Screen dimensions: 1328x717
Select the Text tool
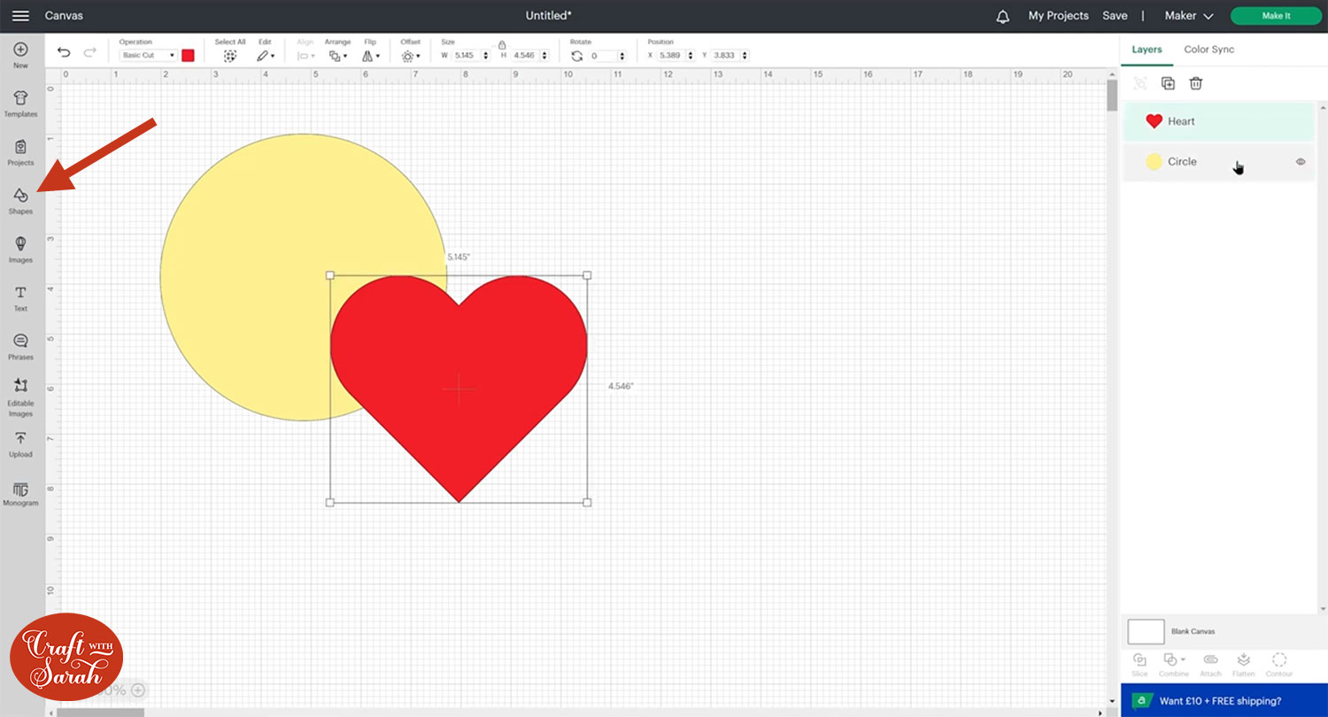click(20, 297)
